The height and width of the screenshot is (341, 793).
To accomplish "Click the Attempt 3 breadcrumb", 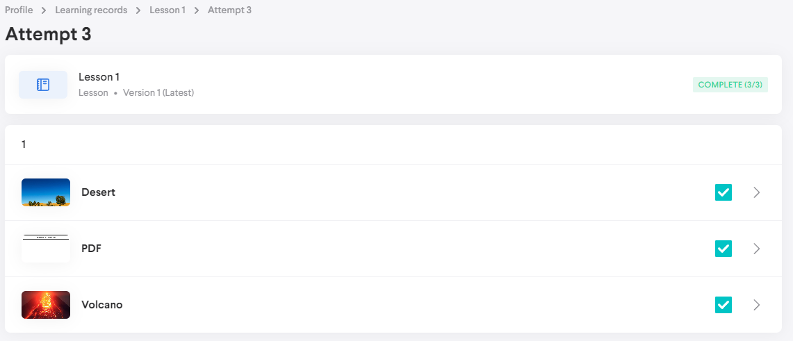I will pyautogui.click(x=229, y=10).
